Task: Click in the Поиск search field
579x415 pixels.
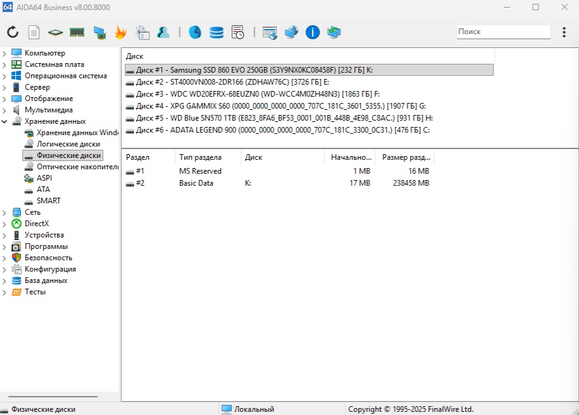Action: [503, 32]
